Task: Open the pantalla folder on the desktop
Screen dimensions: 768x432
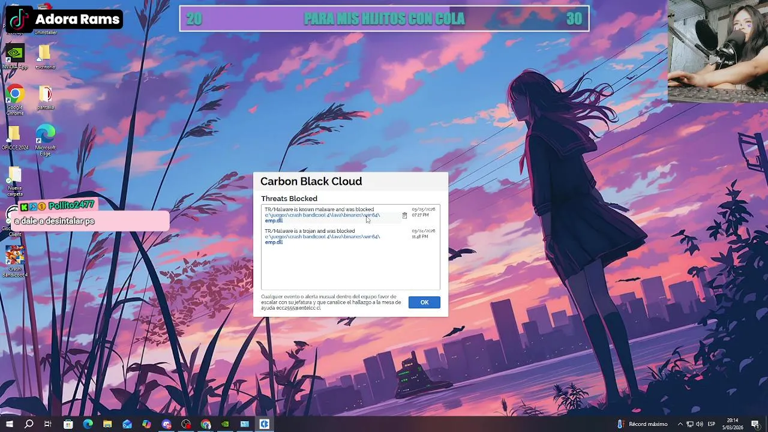Action: (45, 98)
